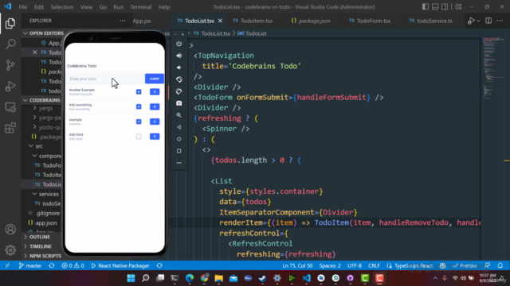Open editor More Actions ellipsis

pos(500,21)
